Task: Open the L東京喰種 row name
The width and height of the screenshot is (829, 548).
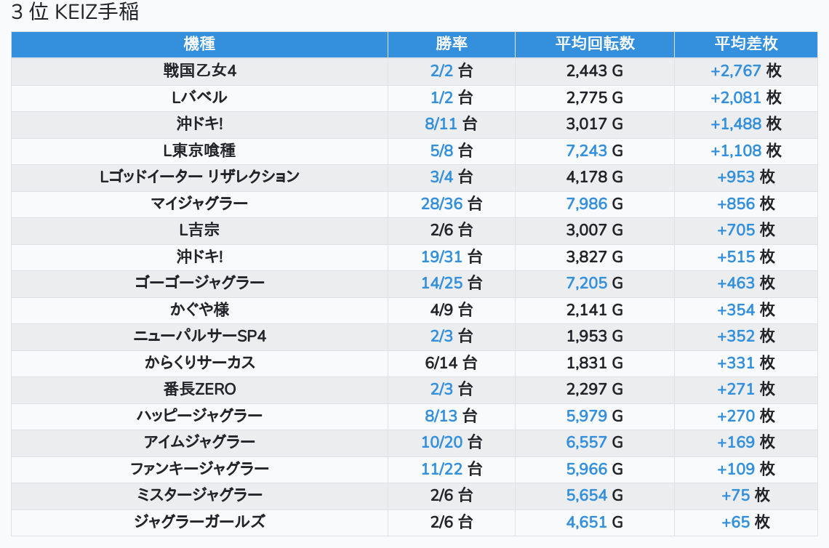Action: coord(199,150)
